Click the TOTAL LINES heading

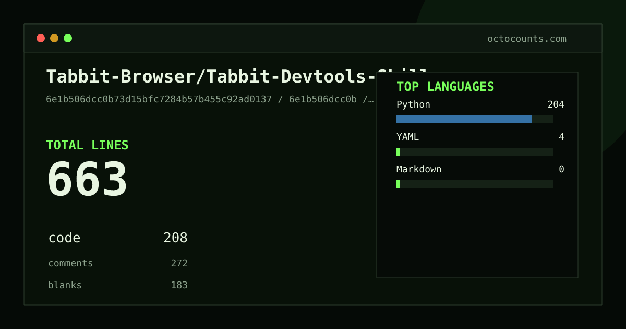coord(87,145)
